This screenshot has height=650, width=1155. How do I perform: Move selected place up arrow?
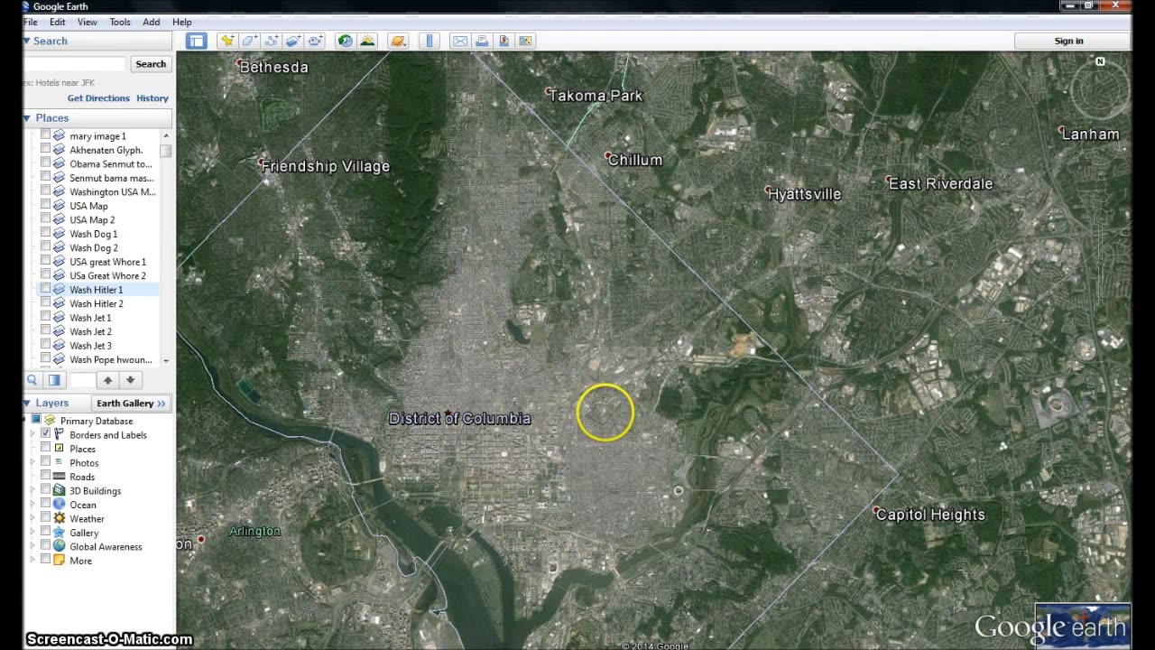coord(107,380)
